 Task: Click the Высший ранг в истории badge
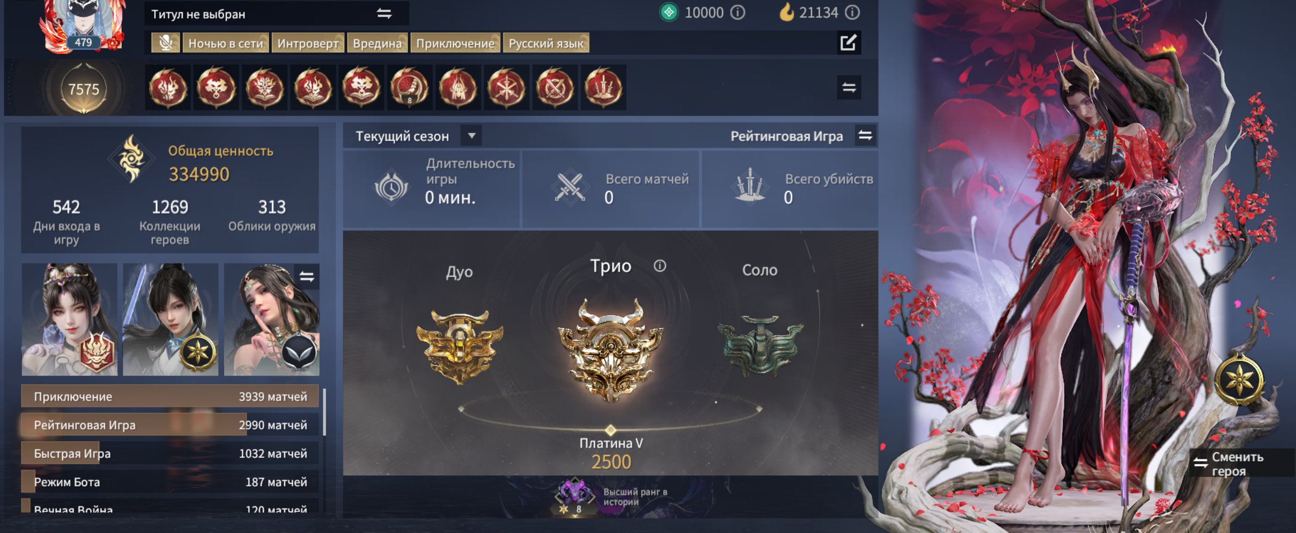tap(611, 497)
